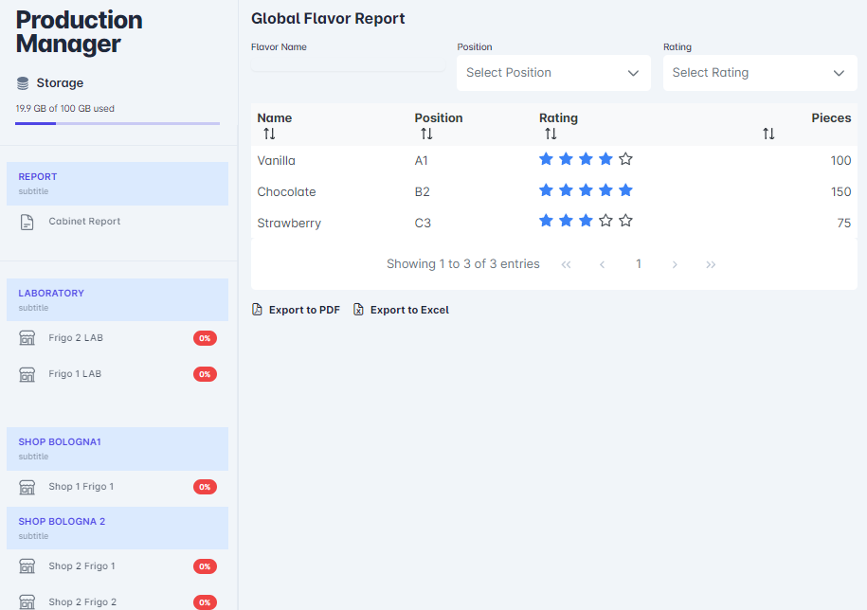The width and height of the screenshot is (867, 610).
Task: Click the Frigo 2 LAB shop icon
Action: [x=27, y=338]
